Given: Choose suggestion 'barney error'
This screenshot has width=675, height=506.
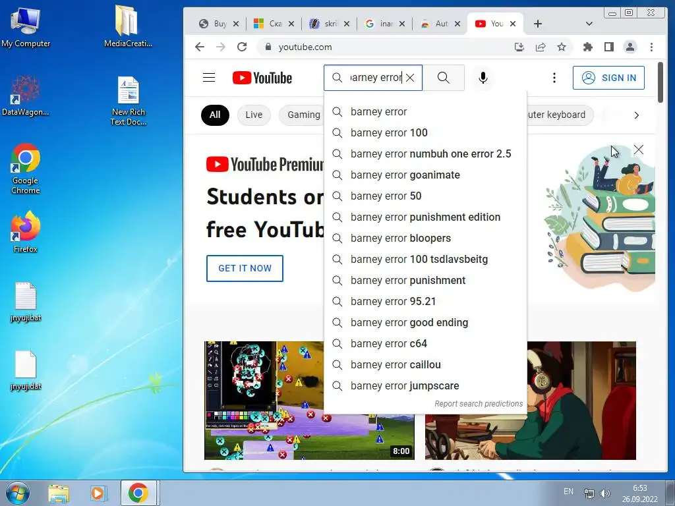Looking at the screenshot, I should [x=425, y=112].
